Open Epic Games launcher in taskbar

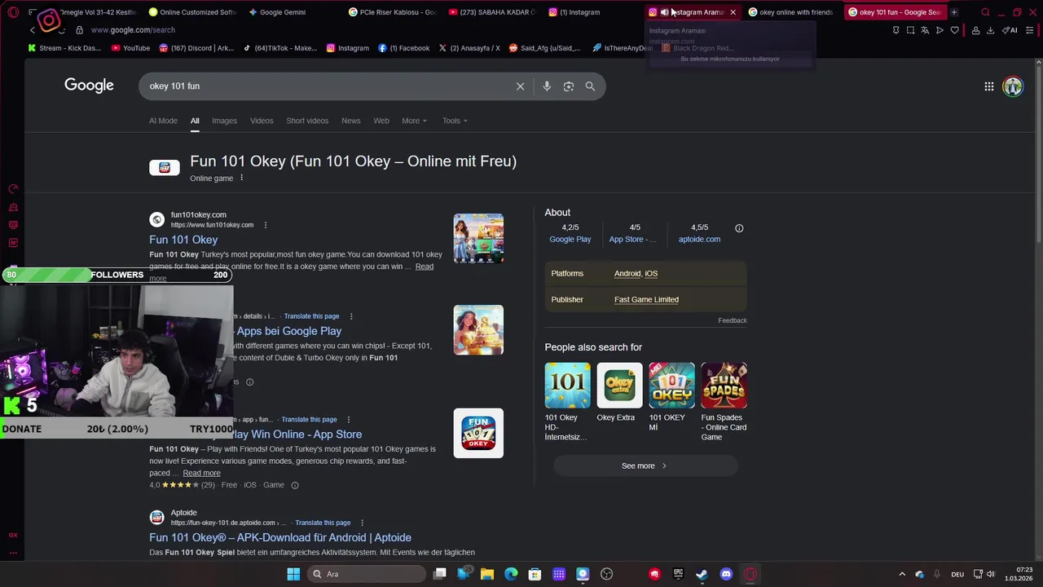pyautogui.click(x=678, y=574)
